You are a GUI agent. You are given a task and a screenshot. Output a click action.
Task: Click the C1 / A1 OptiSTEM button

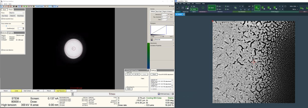(x=129, y=74)
